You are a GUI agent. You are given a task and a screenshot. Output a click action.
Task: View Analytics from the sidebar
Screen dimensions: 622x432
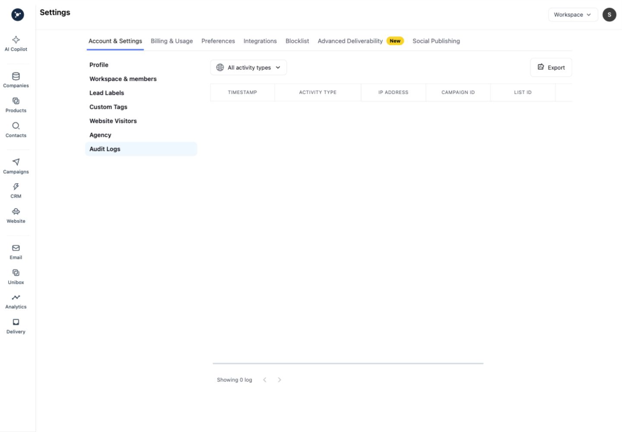pyautogui.click(x=16, y=302)
